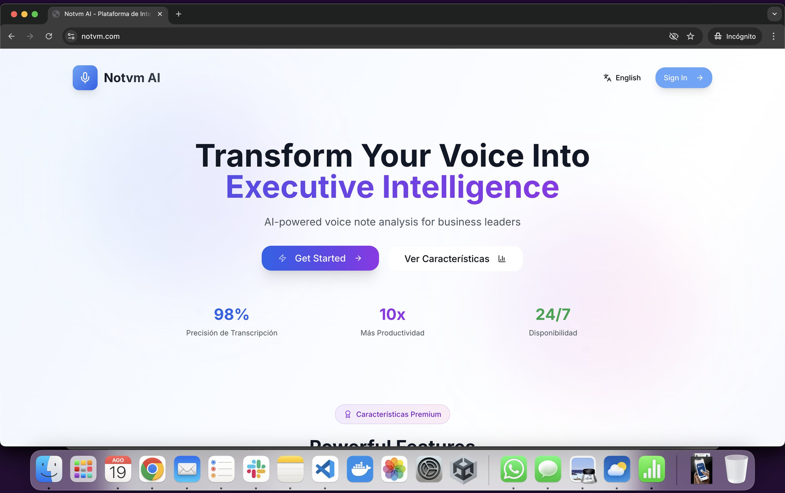Open the Chrome three-dot menu

point(773,36)
